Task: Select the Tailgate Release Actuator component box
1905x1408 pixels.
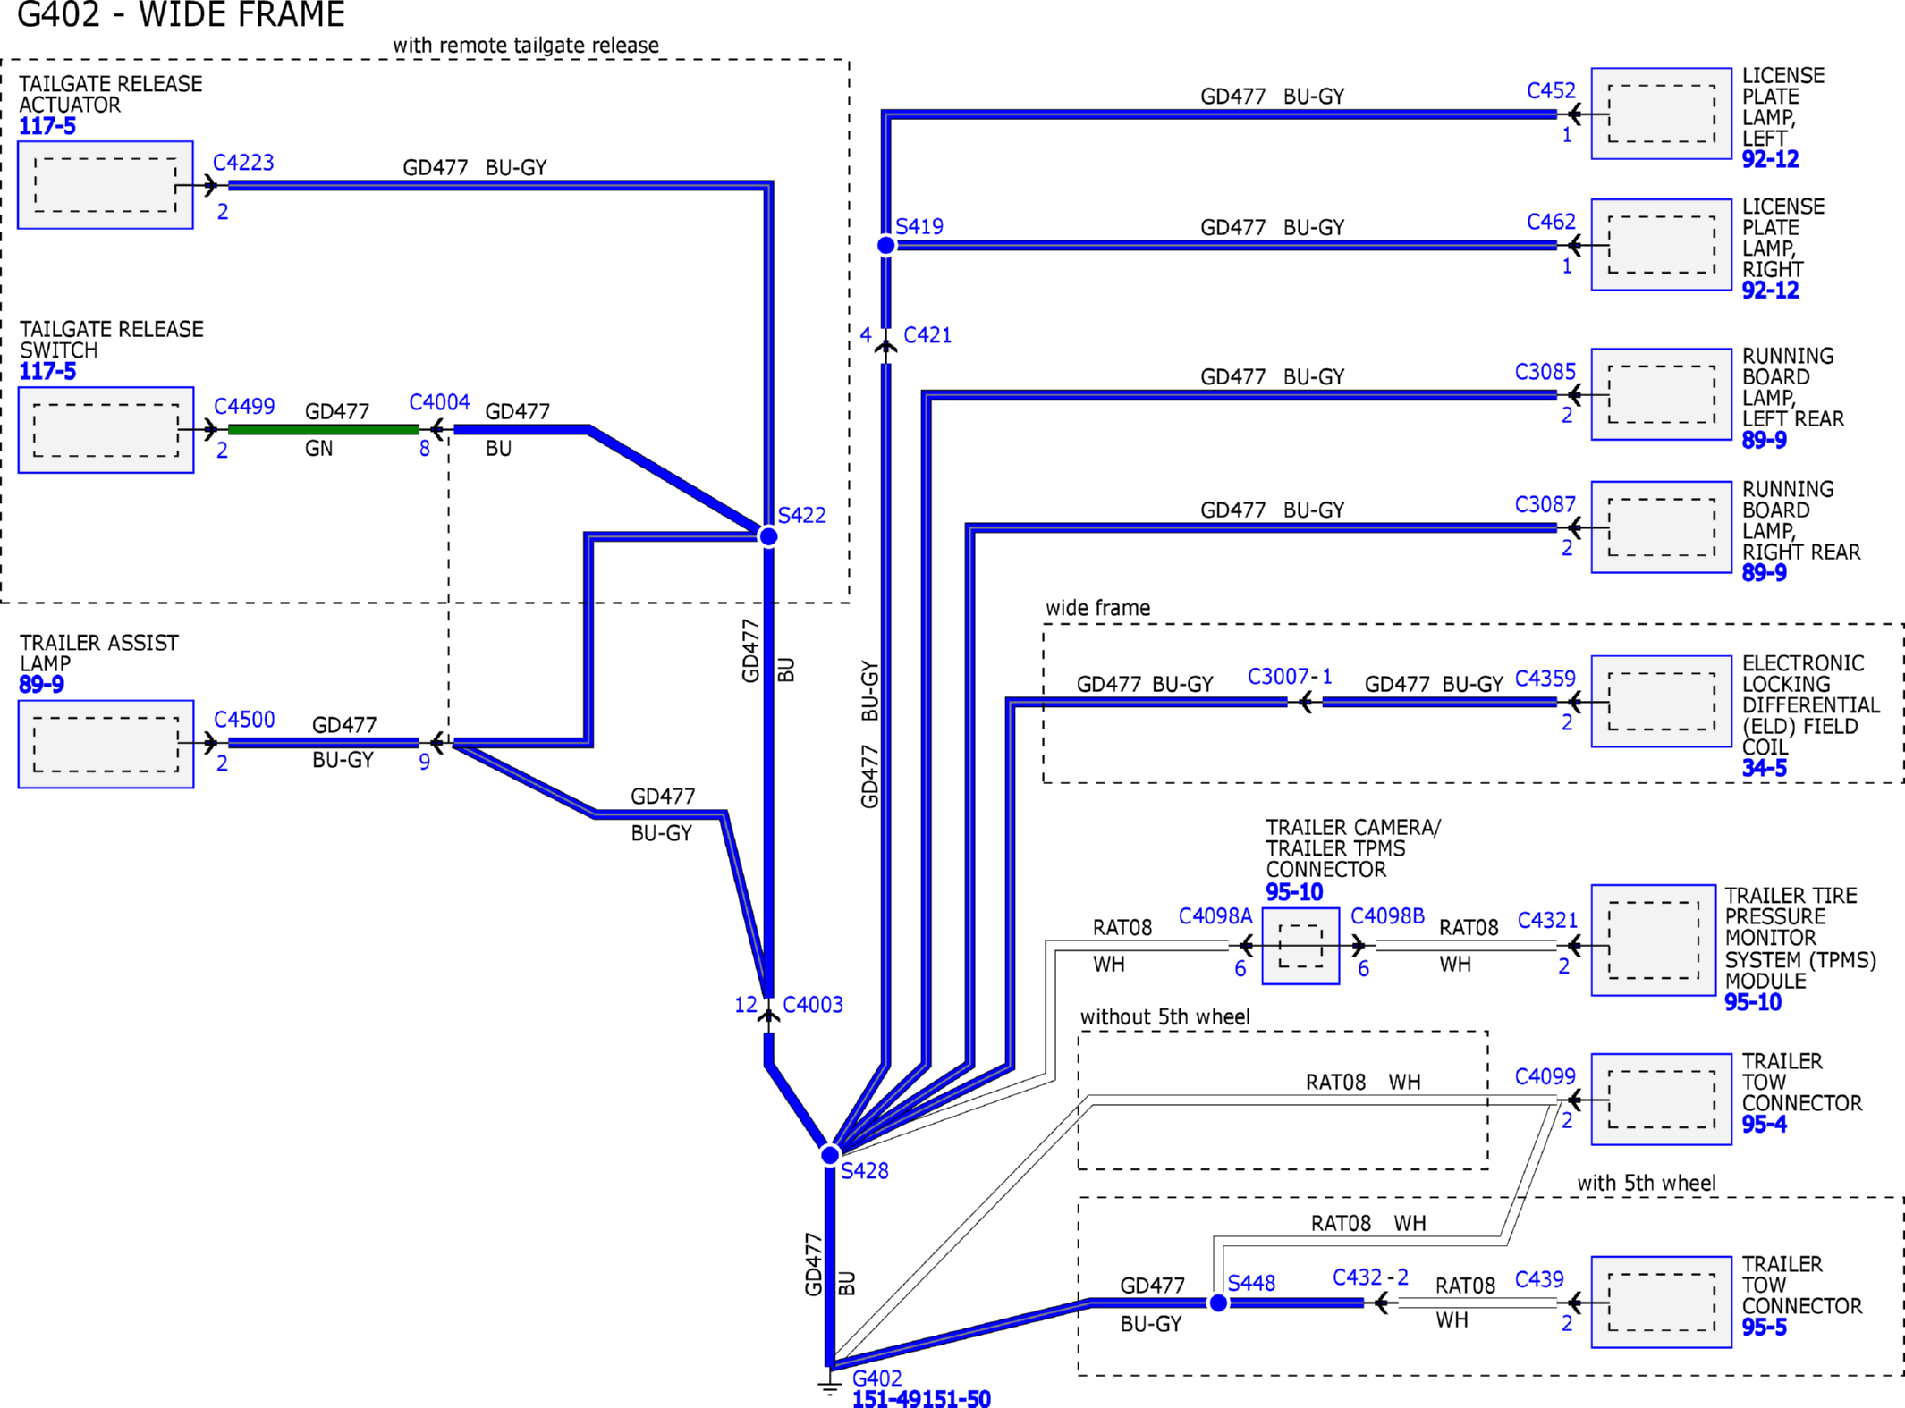Action: pos(106,185)
